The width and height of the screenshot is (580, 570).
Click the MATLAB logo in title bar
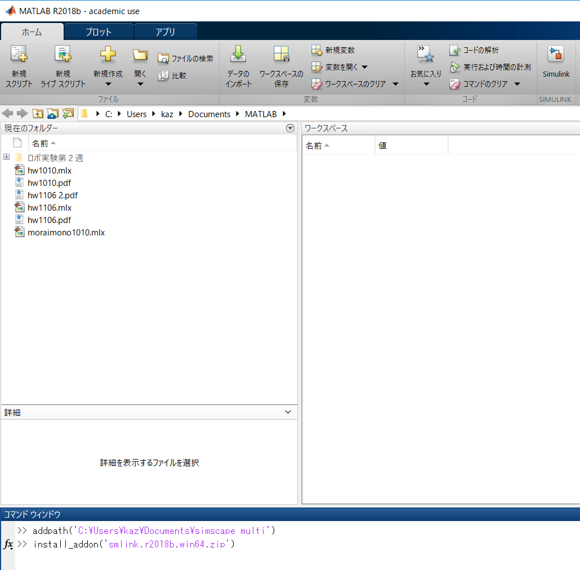tap(11, 11)
